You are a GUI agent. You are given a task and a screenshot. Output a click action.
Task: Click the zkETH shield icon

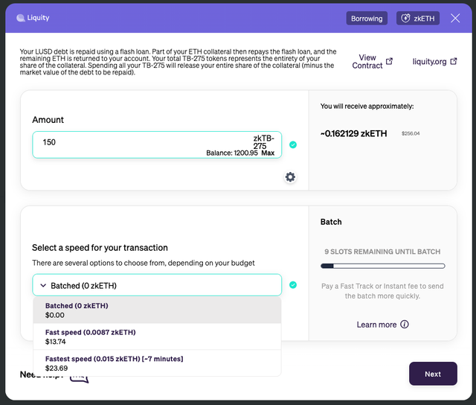click(405, 18)
